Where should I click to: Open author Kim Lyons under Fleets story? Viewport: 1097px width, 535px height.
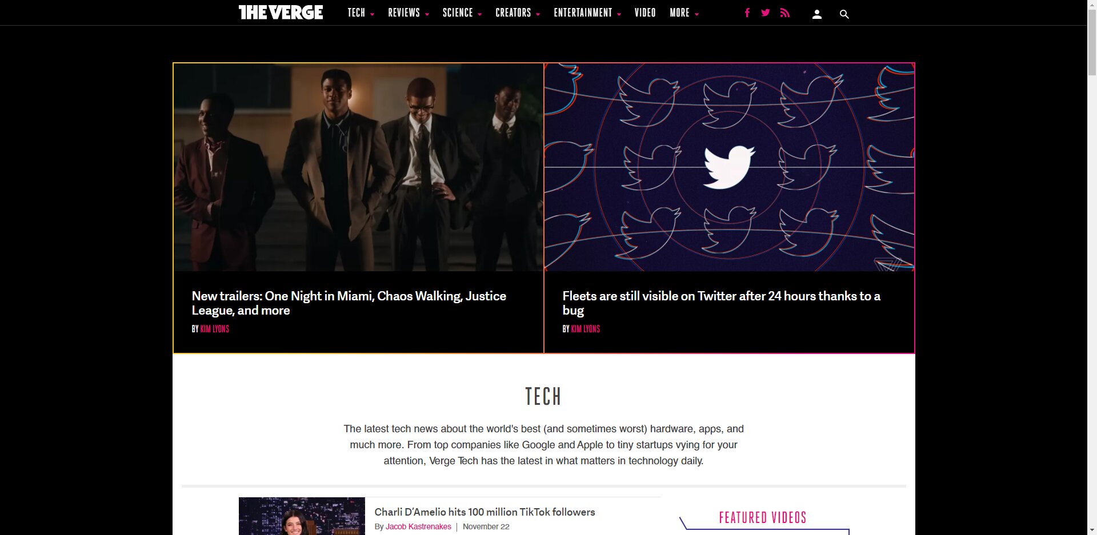pyautogui.click(x=586, y=329)
